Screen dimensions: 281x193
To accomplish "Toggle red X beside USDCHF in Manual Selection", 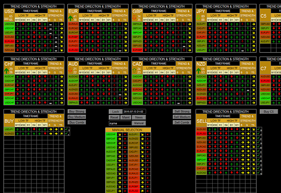I will coord(125,135).
